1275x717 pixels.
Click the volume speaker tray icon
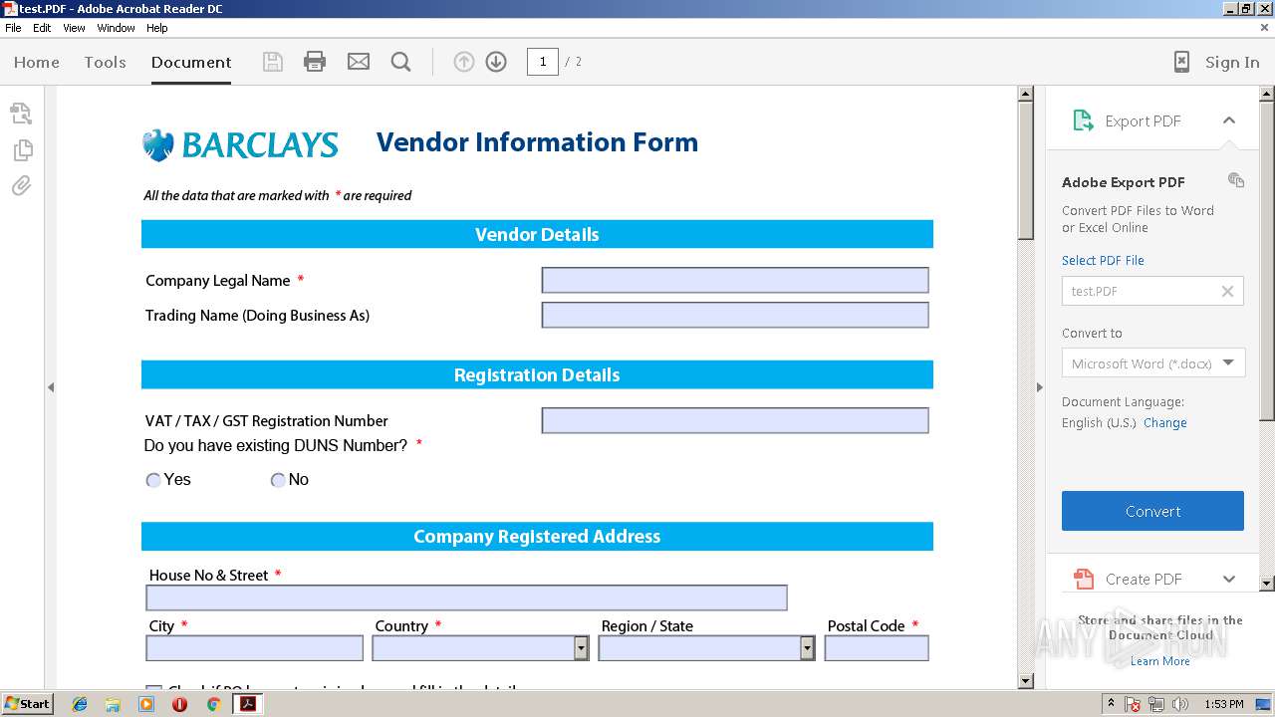click(1180, 704)
